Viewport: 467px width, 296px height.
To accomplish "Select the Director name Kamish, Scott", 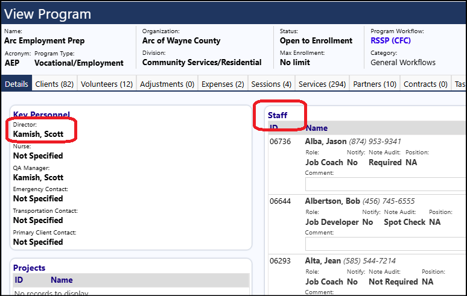I will (x=38, y=134).
